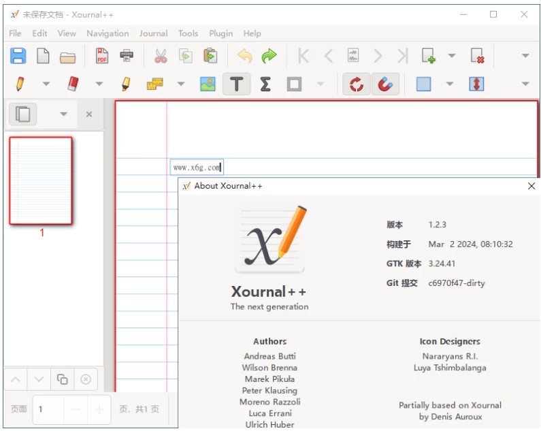This screenshot has height=431, width=541.
Task: Toggle grid snapping magnet button
Action: coord(385,84)
